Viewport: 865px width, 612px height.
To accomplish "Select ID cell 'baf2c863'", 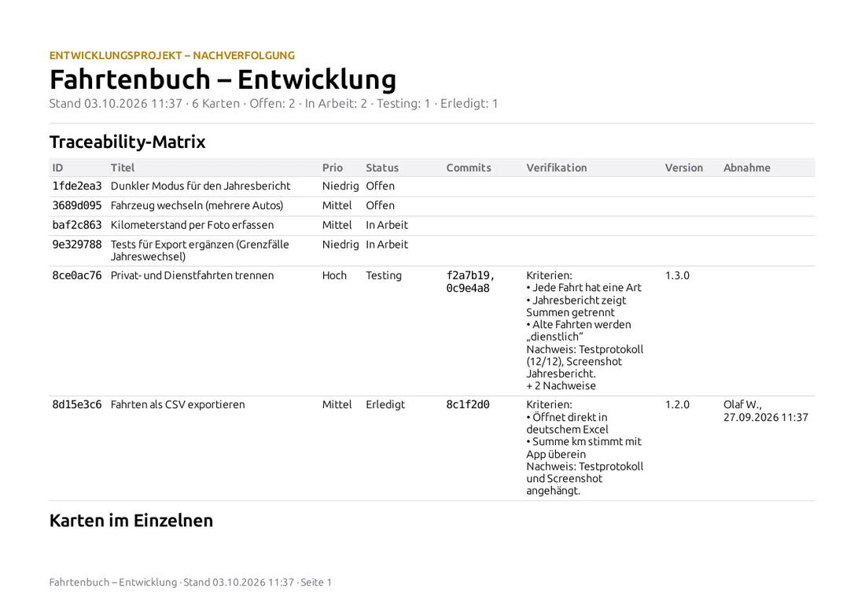I will pos(77,225).
